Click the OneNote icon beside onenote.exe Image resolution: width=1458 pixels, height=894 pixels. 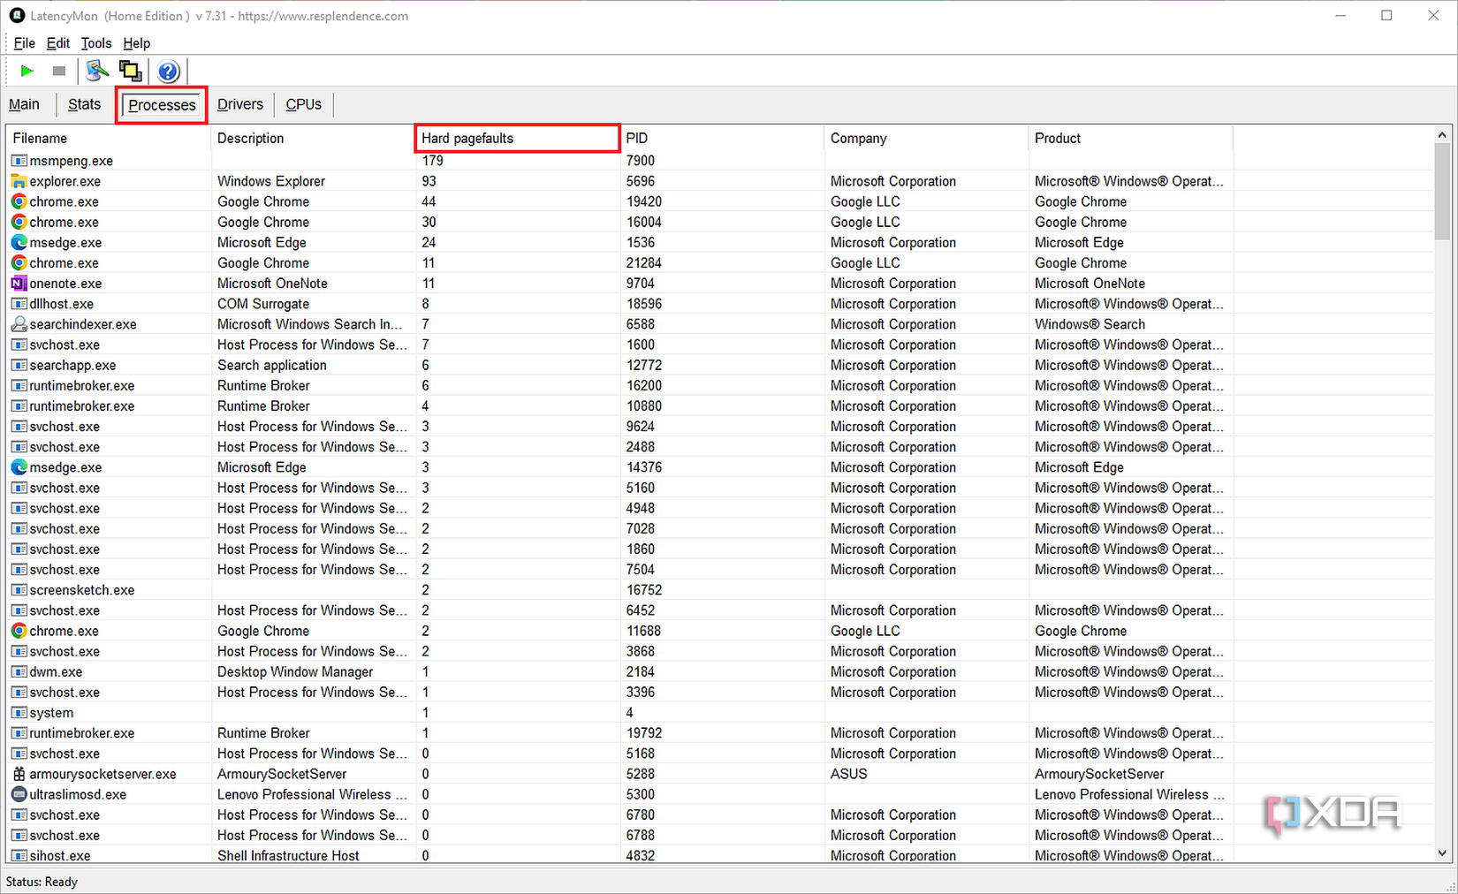coord(19,284)
